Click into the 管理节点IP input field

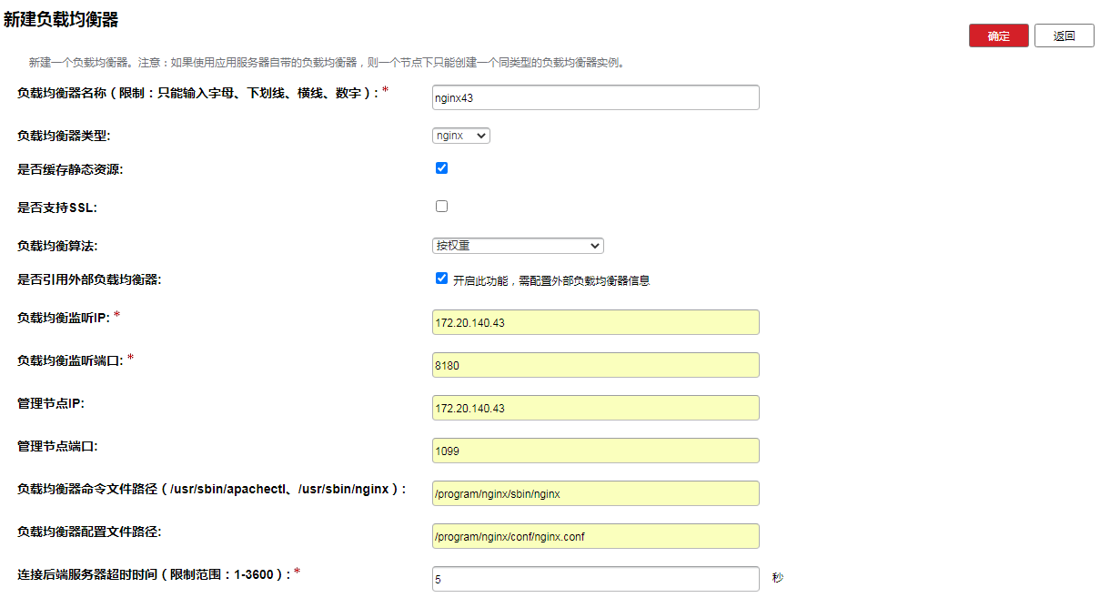595,408
